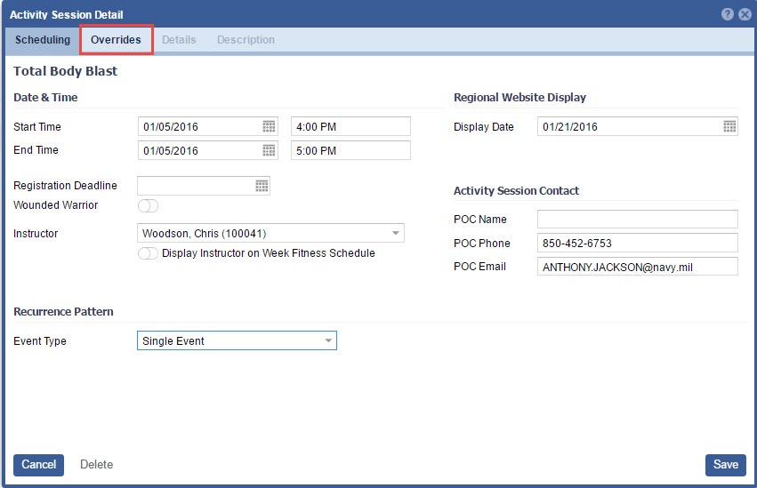Open the Details tab
The height and width of the screenshot is (488, 757).
pos(179,40)
